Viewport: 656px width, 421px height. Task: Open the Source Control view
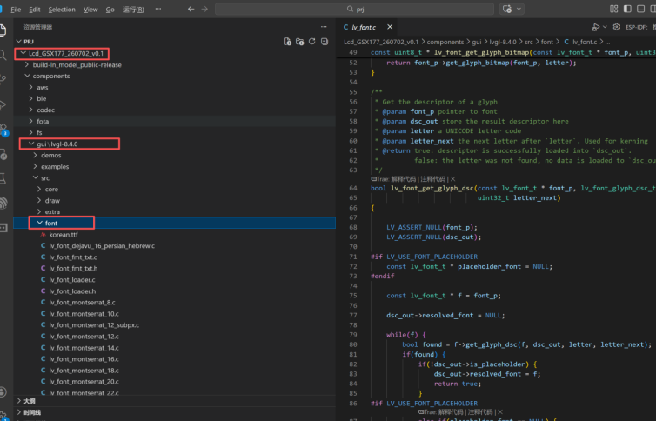point(3,79)
